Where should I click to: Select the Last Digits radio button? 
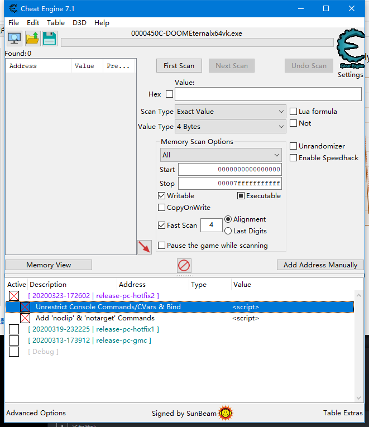tap(228, 231)
